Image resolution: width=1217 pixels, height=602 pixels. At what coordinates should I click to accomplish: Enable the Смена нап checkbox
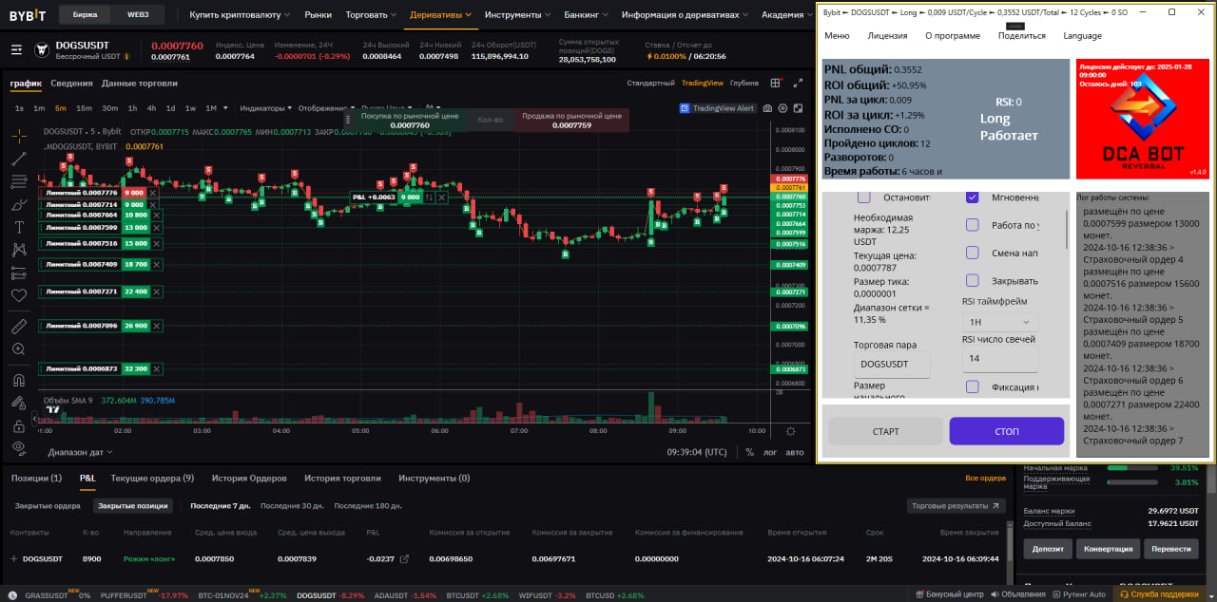click(x=973, y=253)
